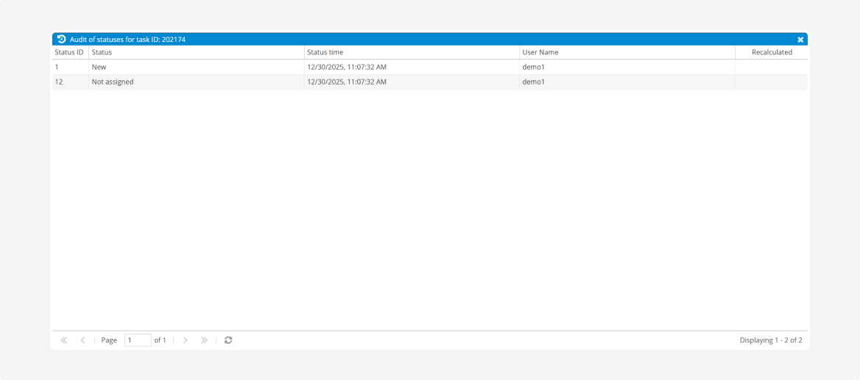Jump to the last page of results
The height and width of the screenshot is (380, 860).
tap(204, 340)
